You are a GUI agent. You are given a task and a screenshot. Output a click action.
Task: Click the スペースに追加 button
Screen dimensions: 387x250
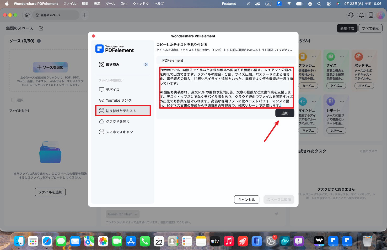point(279,200)
